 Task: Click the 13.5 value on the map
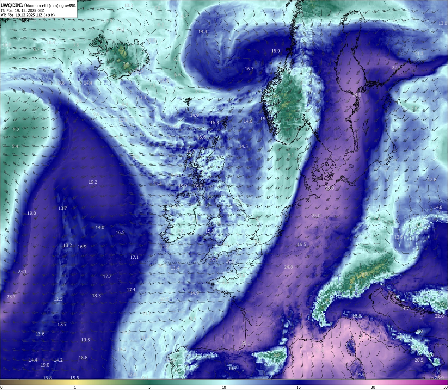[398, 237]
